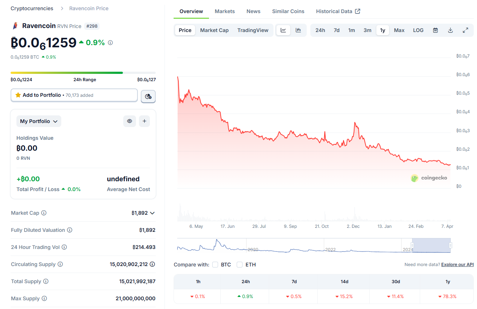Viewport: 477px width, 309px height.
Task: Switch to the Similar Coins tab
Action: point(288,11)
